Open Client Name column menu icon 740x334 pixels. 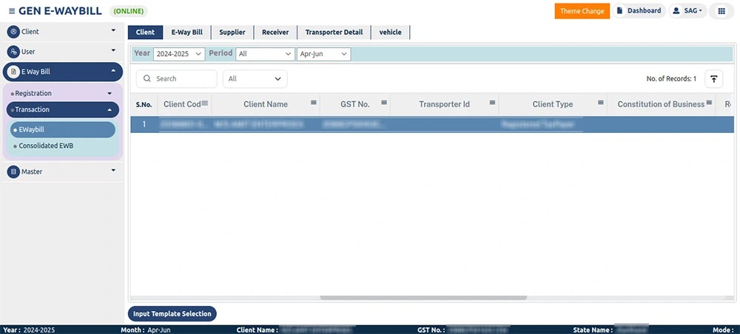coord(313,103)
